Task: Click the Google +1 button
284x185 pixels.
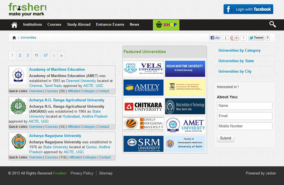Action: point(234,38)
